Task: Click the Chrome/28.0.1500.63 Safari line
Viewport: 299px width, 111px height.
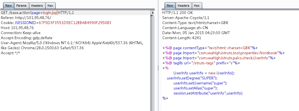Action: 42,48
